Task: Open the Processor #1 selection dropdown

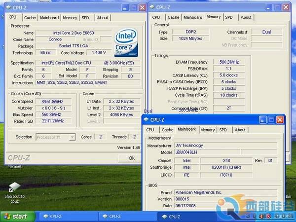Action: click(x=56, y=137)
